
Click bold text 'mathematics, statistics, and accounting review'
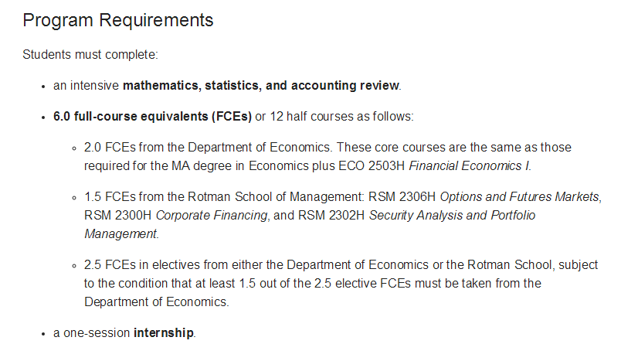(261, 86)
